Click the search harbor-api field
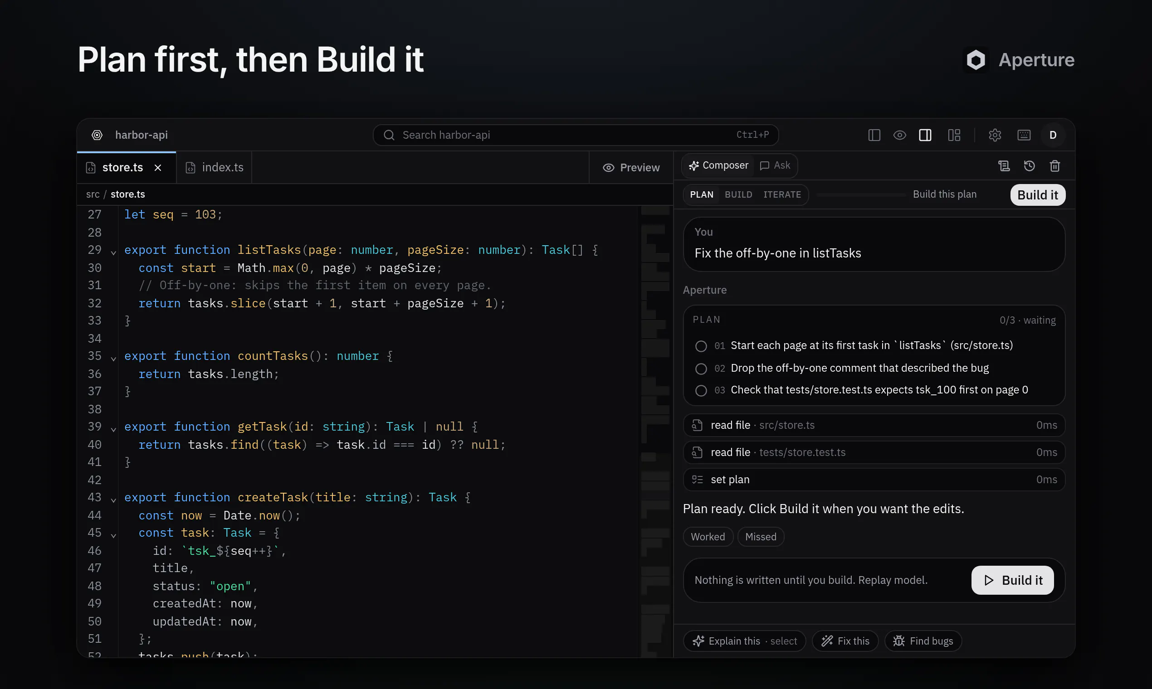This screenshot has width=1152, height=689. click(576, 135)
